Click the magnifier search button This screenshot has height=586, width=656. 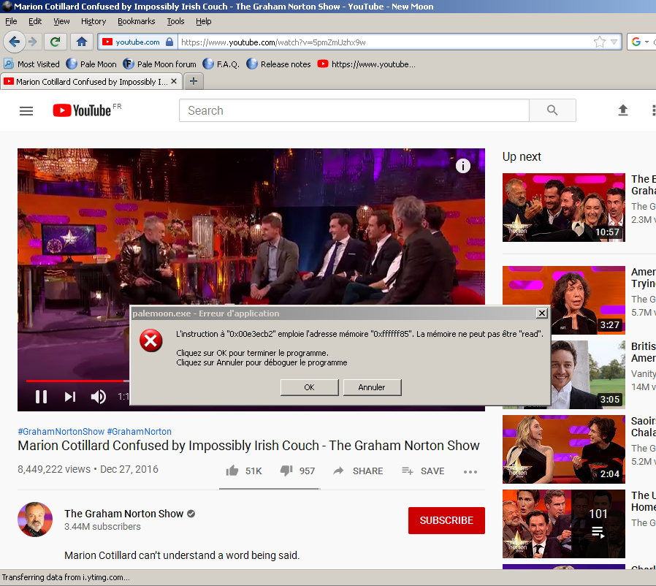pyautogui.click(x=552, y=110)
